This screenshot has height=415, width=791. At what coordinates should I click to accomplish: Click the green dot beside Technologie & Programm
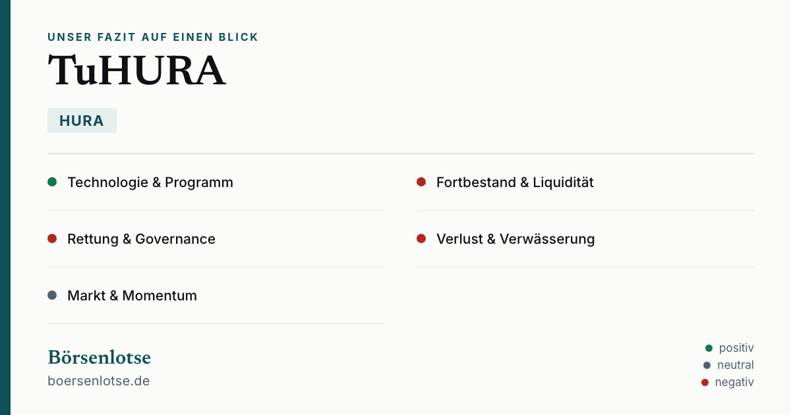click(52, 182)
